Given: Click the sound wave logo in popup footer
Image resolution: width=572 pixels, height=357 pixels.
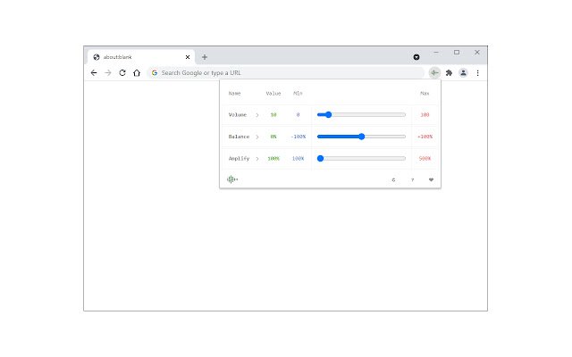Looking at the screenshot, I should (x=232, y=179).
